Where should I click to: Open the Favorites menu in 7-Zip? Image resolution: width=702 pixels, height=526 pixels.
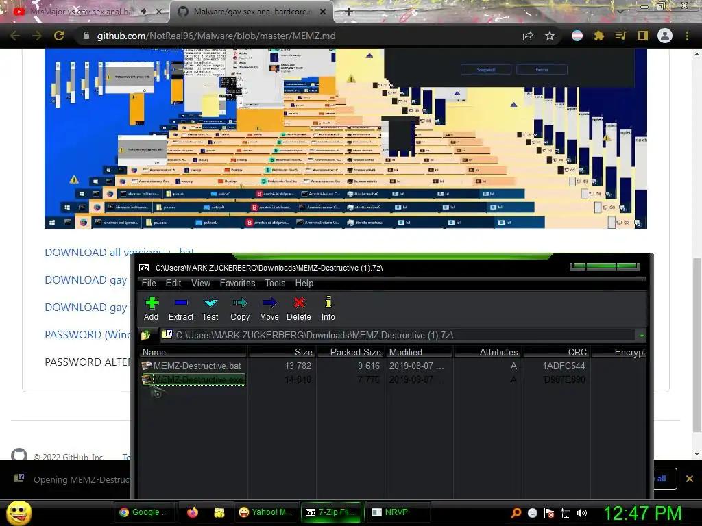tap(237, 283)
